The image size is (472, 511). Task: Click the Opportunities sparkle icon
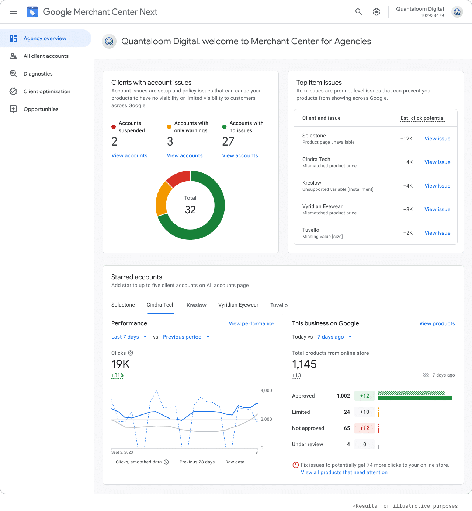[13, 109]
